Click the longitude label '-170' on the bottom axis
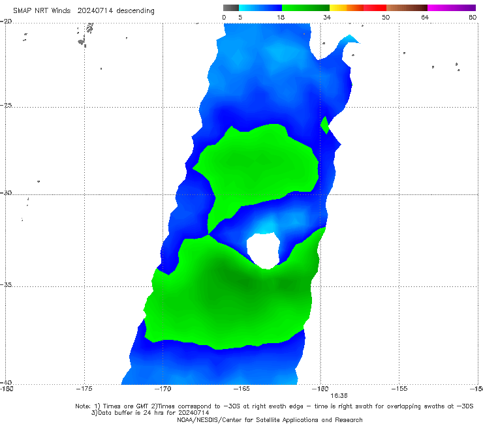 point(163,389)
